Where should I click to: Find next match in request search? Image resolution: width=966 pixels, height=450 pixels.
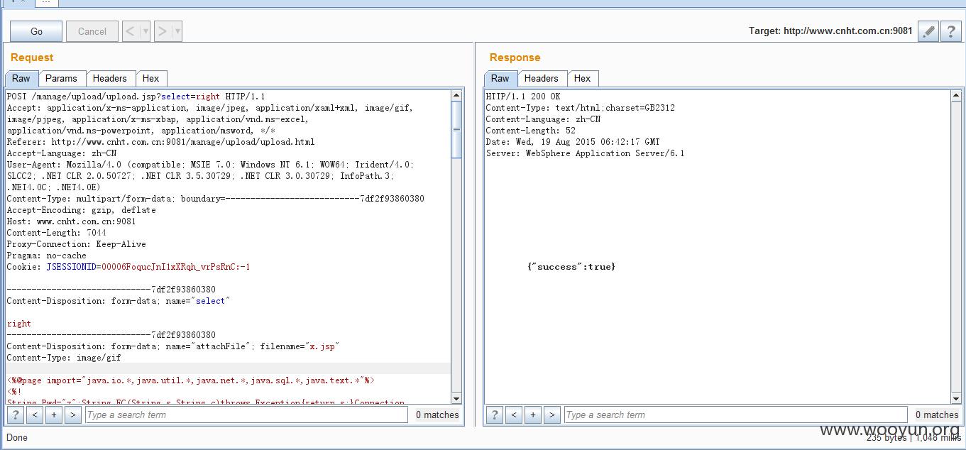(73, 415)
